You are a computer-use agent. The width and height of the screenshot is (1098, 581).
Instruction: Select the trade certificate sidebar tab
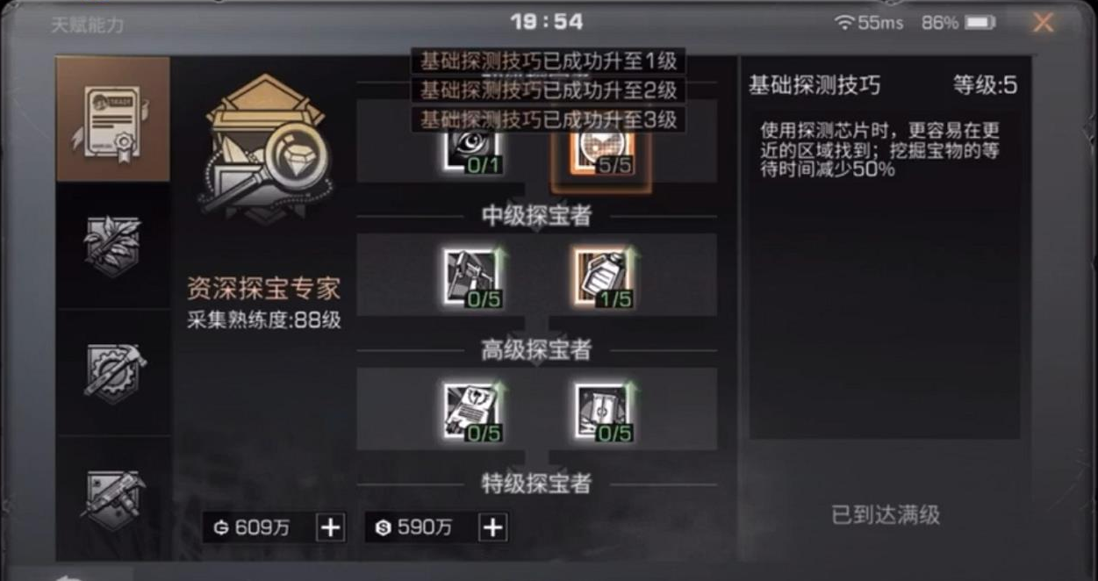point(113,119)
